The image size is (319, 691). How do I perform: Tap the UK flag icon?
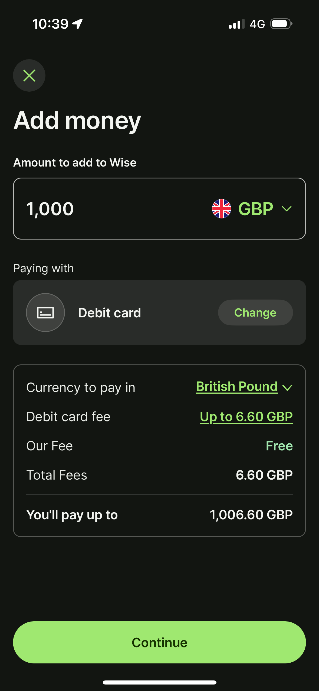[222, 209]
